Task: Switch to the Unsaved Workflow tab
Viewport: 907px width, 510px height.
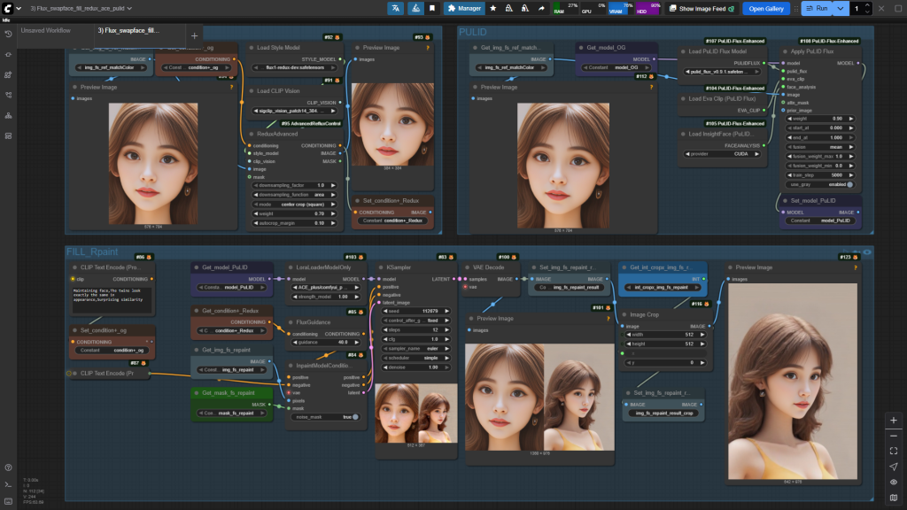Action: pyautogui.click(x=46, y=30)
